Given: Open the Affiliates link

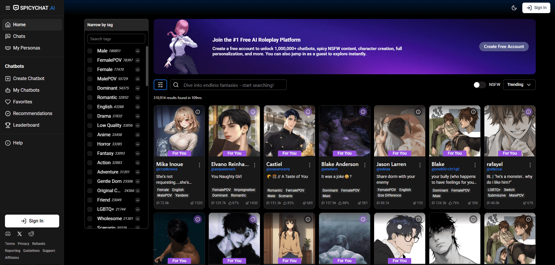Looking at the screenshot, I should pyautogui.click(x=12, y=258).
